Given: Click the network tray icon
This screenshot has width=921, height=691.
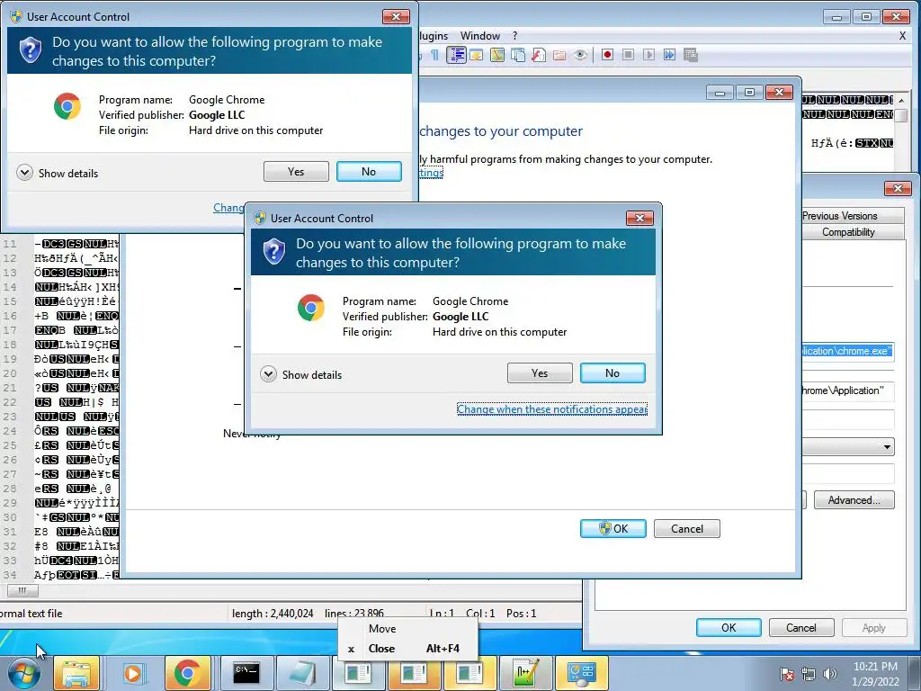Looking at the screenshot, I should pos(809,674).
